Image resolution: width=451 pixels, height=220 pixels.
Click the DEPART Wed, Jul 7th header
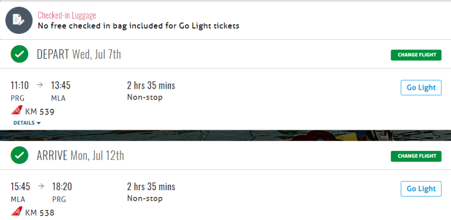pyautogui.click(x=78, y=54)
